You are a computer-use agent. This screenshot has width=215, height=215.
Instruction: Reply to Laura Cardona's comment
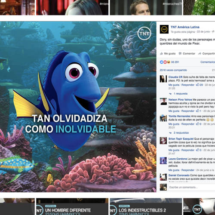click(x=188, y=170)
